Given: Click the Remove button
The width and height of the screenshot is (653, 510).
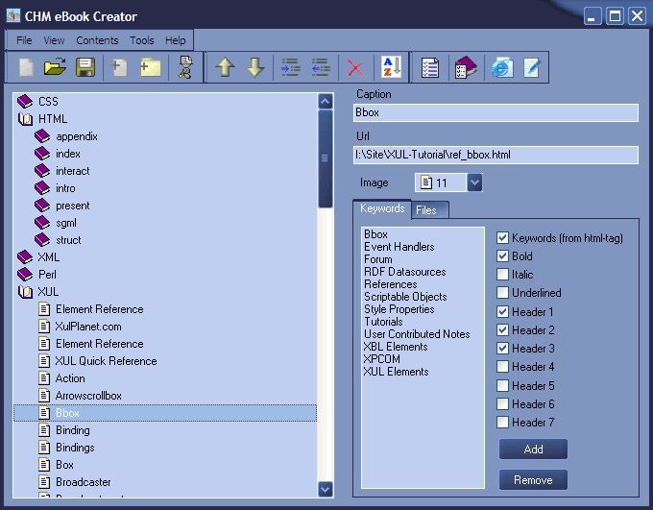Looking at the screenshot, I should pyautogui.click(x=533, y=480).
